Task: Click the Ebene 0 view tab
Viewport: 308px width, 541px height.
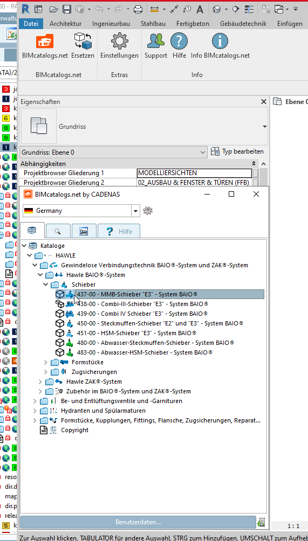Action: pos(290,102)
